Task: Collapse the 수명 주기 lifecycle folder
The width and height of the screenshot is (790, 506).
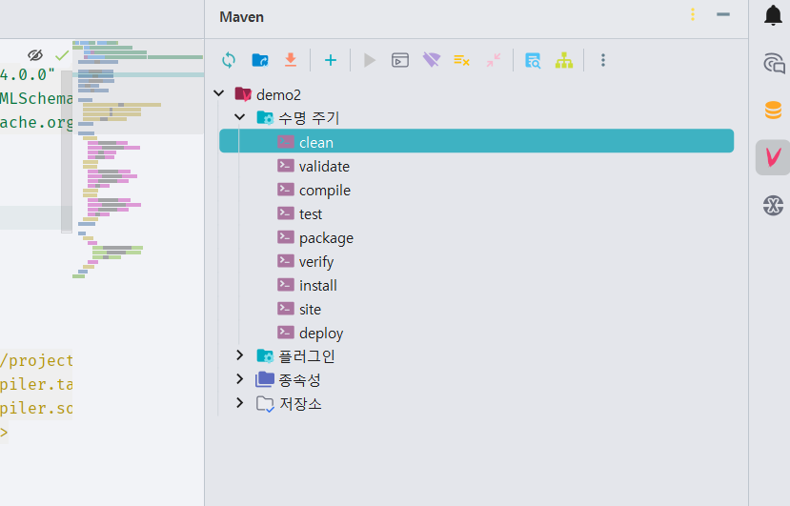Action: click(240, 117)
